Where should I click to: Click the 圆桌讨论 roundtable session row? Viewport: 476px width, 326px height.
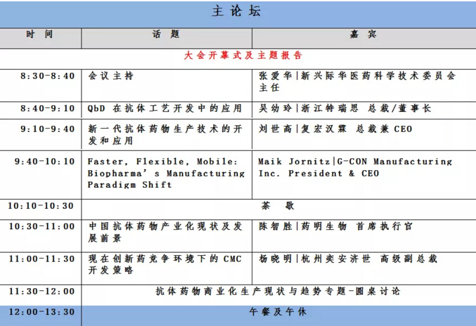(278, 291)
